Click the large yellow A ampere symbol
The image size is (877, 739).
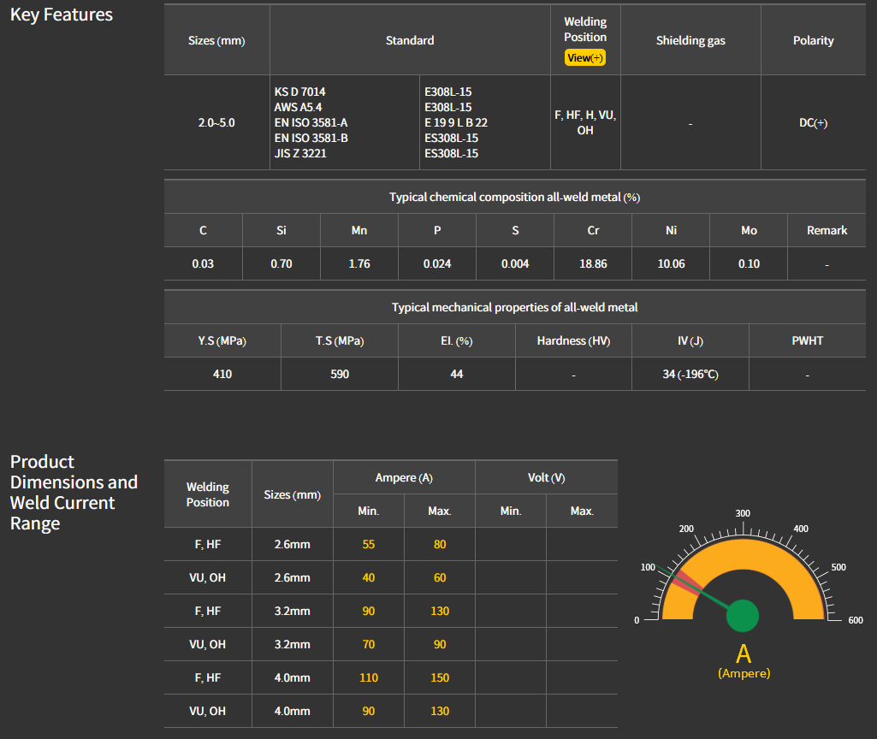click(744, 654)
